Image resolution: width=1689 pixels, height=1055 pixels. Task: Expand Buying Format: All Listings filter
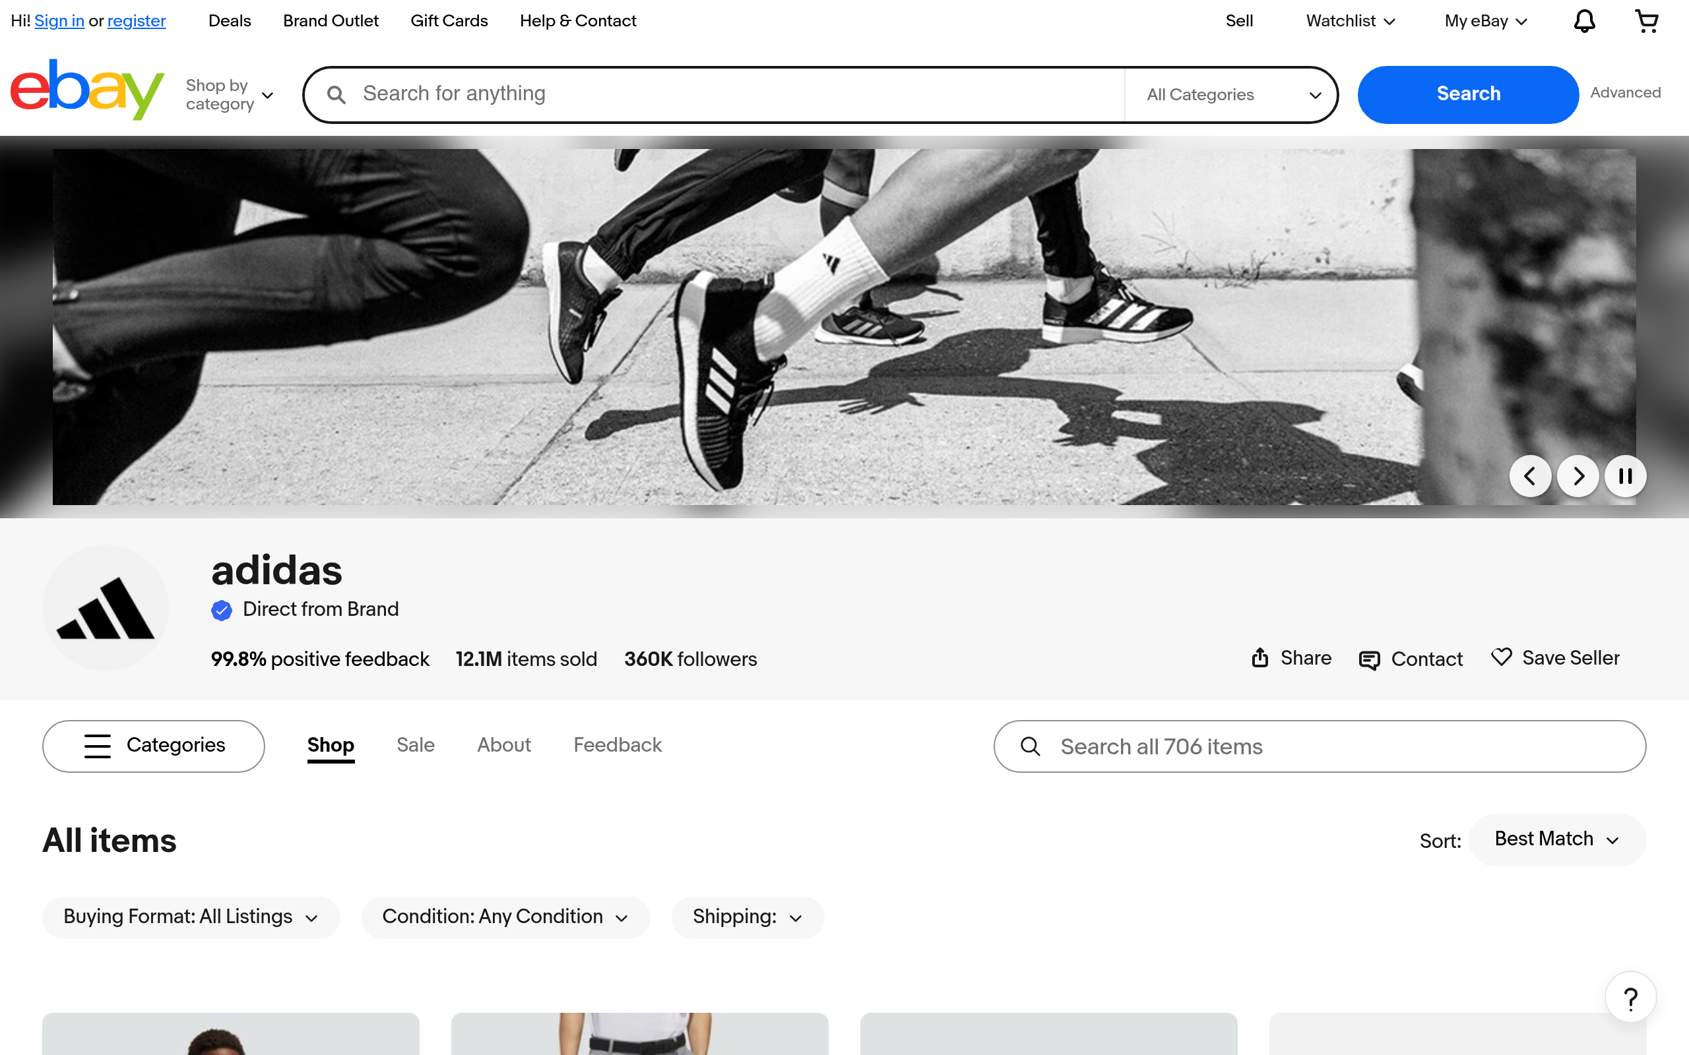(191, 917)
